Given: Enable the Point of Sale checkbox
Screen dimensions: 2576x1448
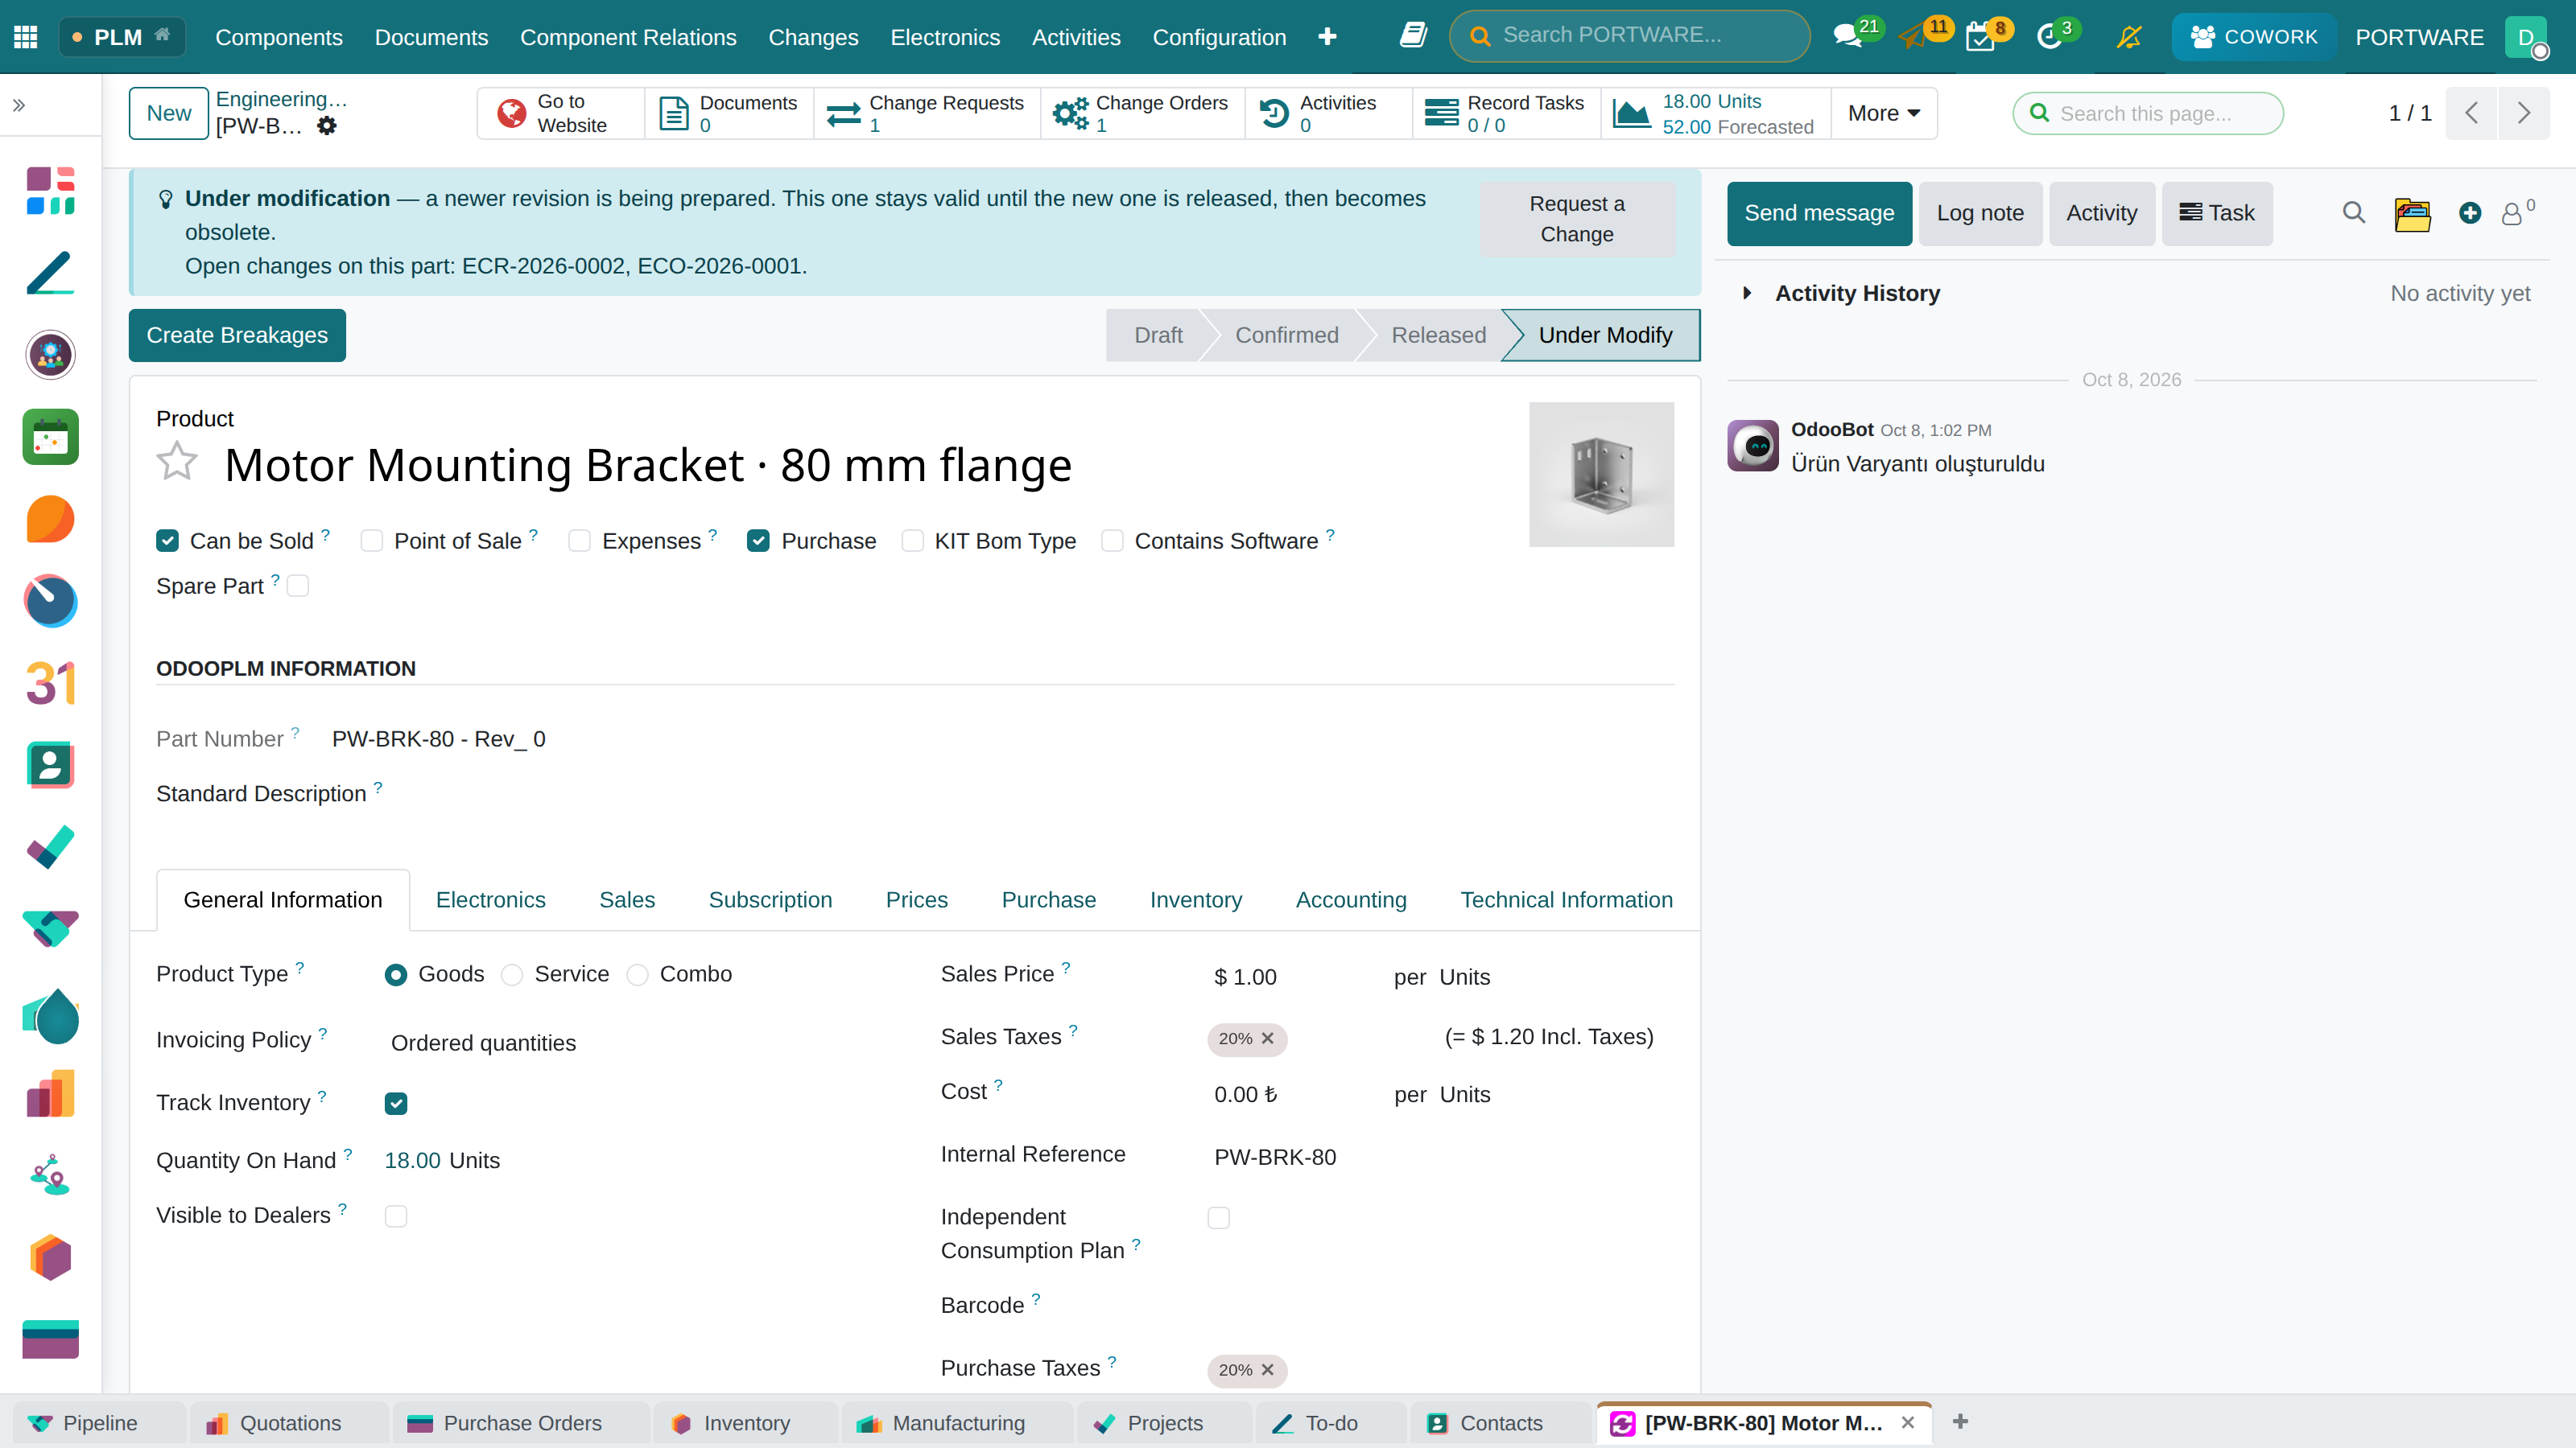Looking at the screenshot, I should 372,541.
